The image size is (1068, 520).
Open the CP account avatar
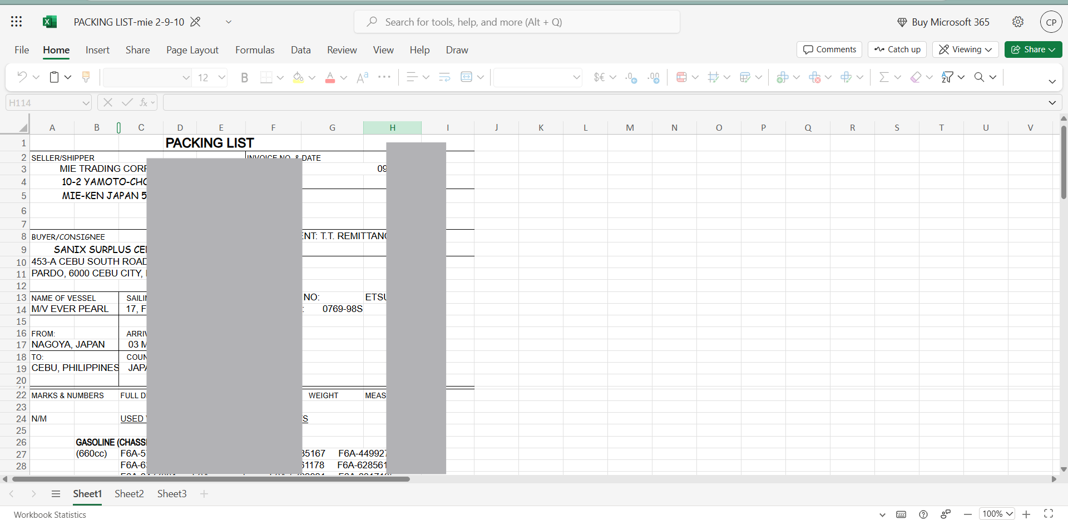pos(1051,22)
